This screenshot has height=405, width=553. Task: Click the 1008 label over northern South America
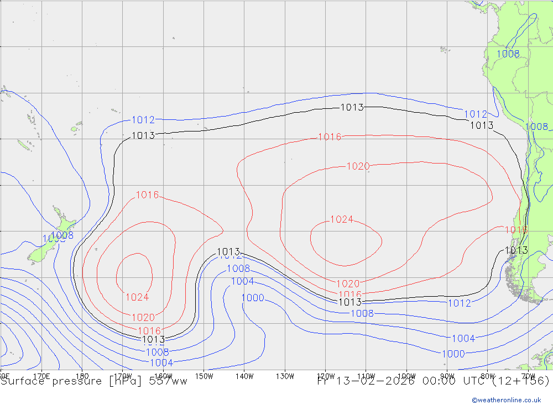click(508, 54)
